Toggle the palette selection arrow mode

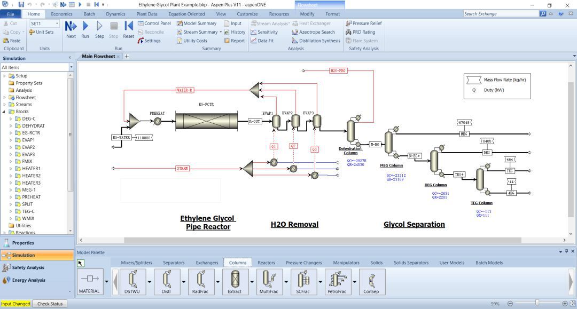[81, 263]
